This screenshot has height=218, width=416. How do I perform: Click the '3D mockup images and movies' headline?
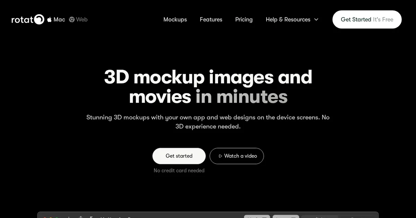click(208, 87)
